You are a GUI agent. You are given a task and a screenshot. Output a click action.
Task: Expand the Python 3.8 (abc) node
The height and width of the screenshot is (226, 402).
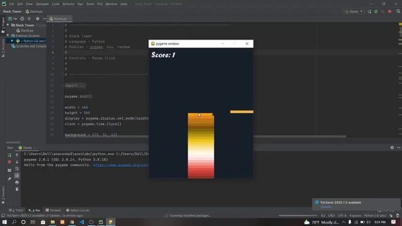pos(12,41)
